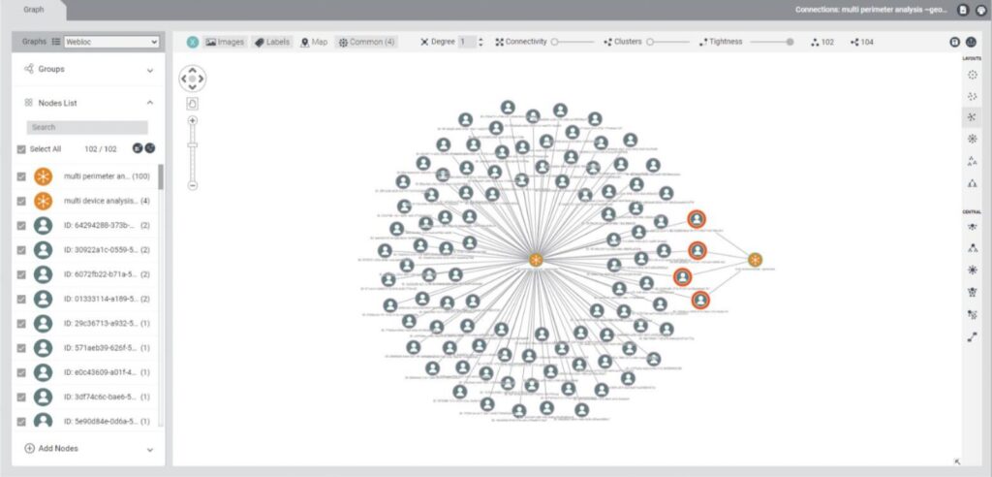Open the Webloc graphs dropdown

111,43
